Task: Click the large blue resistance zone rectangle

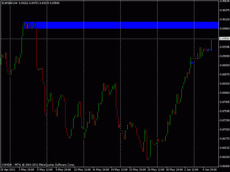Action: 121,25
